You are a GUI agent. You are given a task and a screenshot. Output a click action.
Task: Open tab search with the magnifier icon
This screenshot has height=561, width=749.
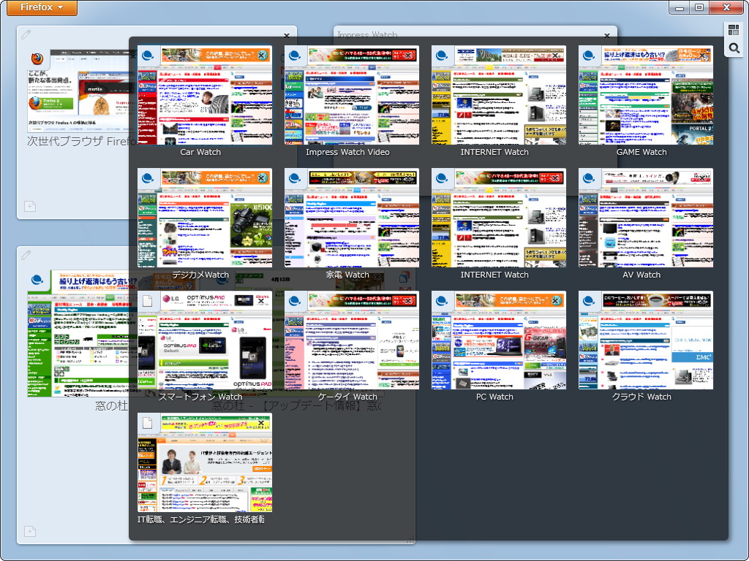(x=732, y=49)
